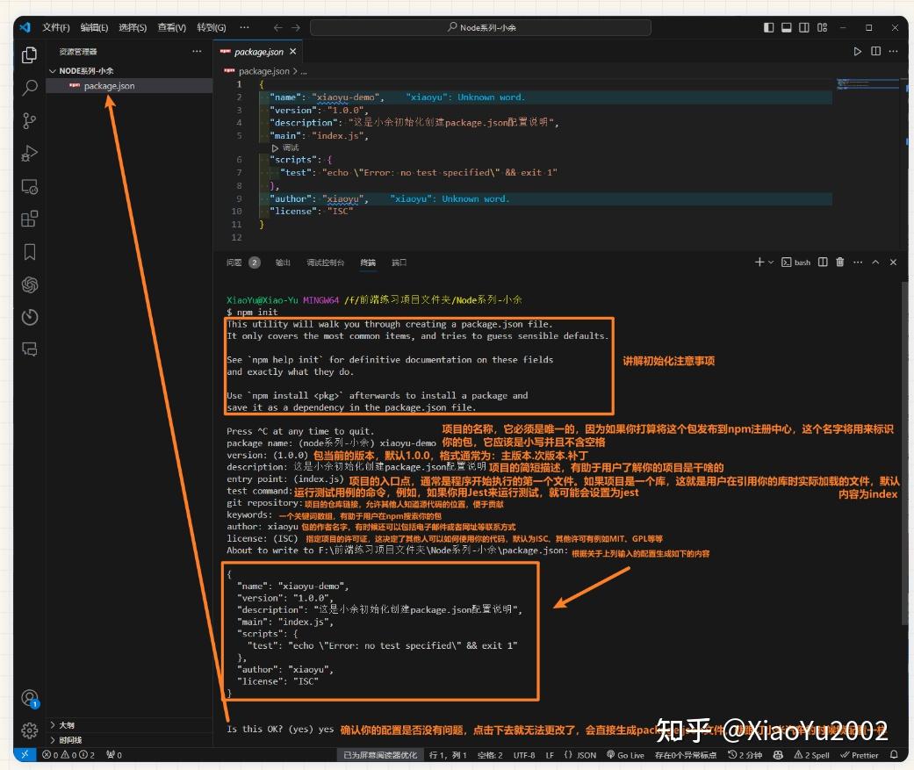
Task: Select the kill terminal trash icon
Action: coord(840,263)
